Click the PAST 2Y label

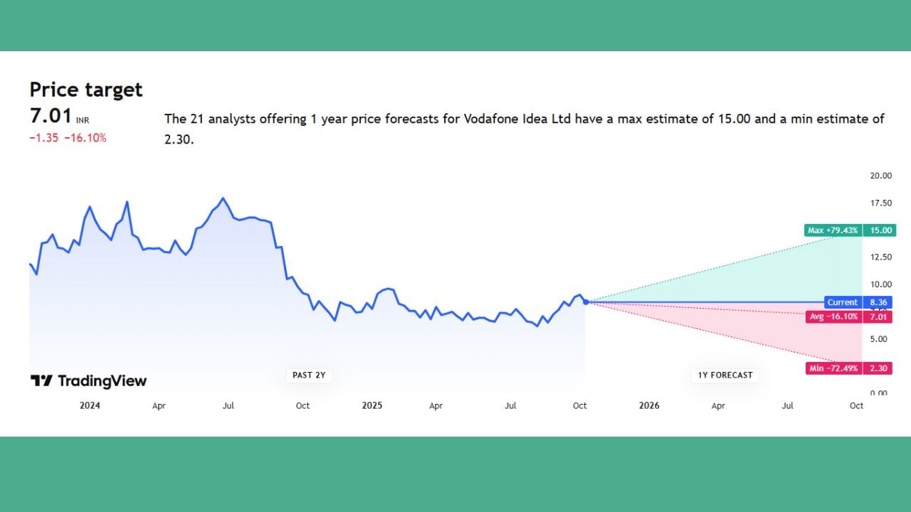pyautogui.click(x=309, y=375)
